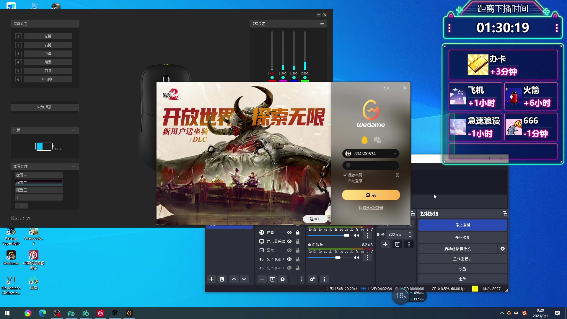Mute 桌面音频 speaker icon
The image size is (567, 319).
point(356,258)
